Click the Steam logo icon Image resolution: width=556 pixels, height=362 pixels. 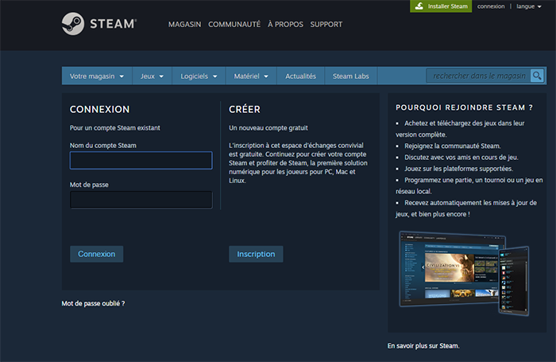(x=73, y=24)
